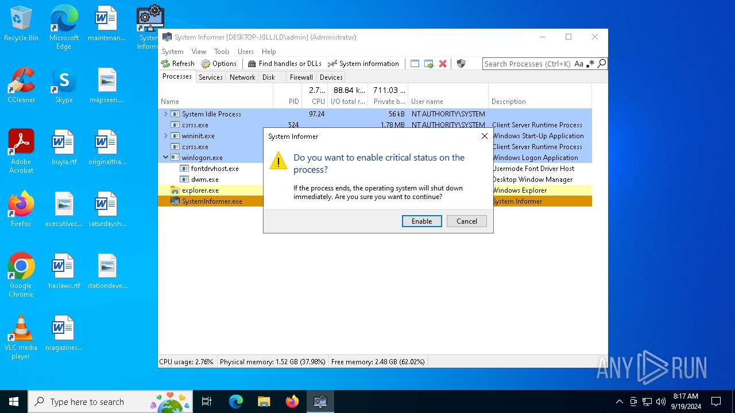
Task: Collapse the winlogon.exe tree node
Action: point(166,158)
